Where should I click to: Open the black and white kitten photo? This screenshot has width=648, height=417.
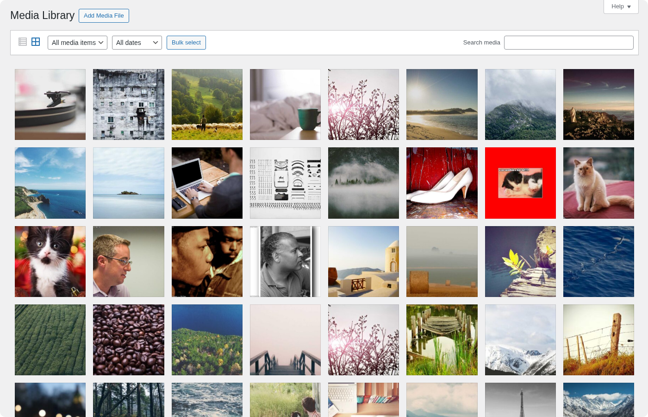point(50,261)
